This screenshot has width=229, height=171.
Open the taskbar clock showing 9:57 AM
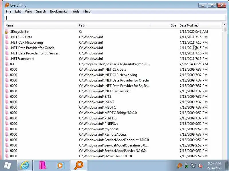click(x=214, y=166)
